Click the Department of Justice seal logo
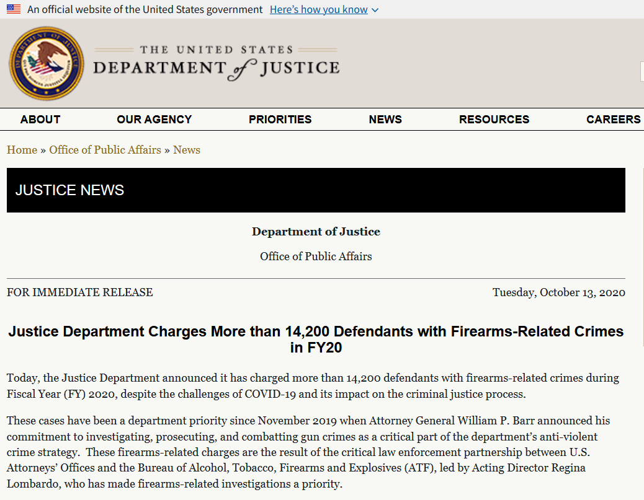Image resolution: width=644 pixels, height=500 pixels. pyautogui.click(x=47, y=63)
